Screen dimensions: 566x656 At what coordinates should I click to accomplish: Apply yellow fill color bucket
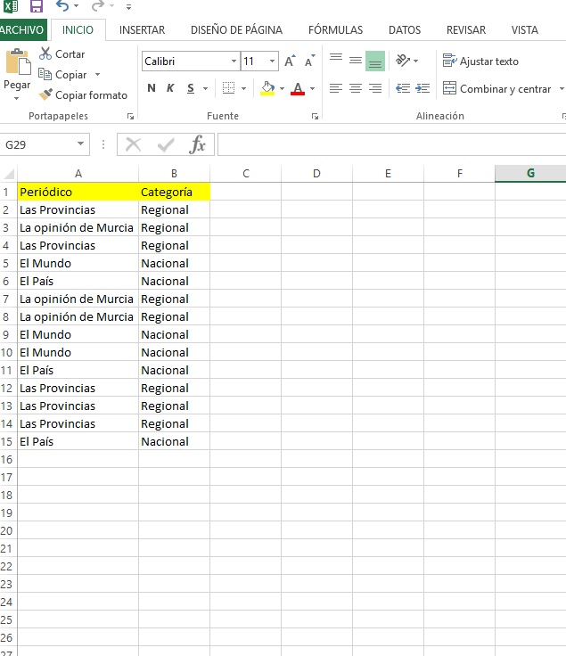(x=267, y=88)
